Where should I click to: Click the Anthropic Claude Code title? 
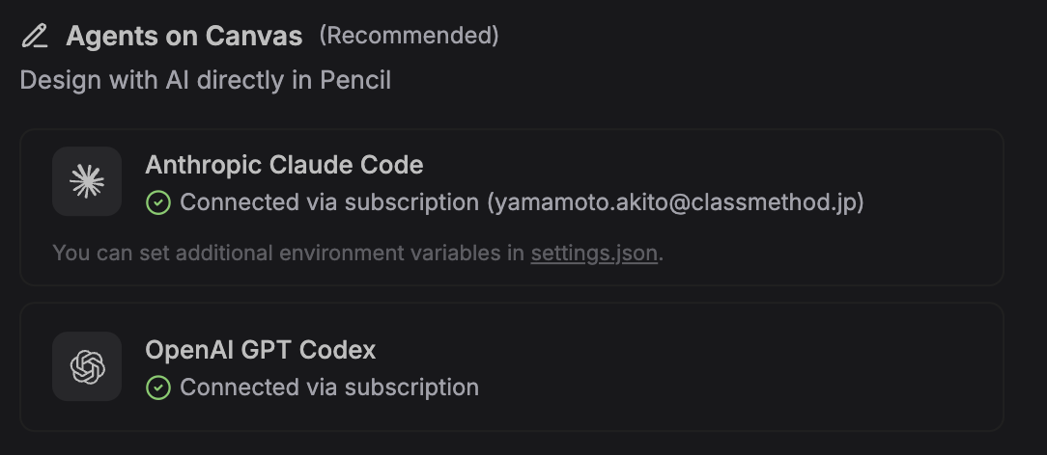[x=284, y=165]
